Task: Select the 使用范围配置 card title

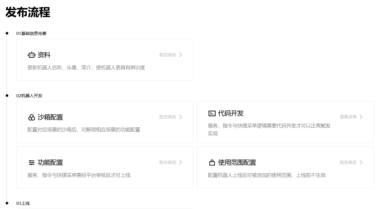Action: pyautogui.click(x=237, y=163)
